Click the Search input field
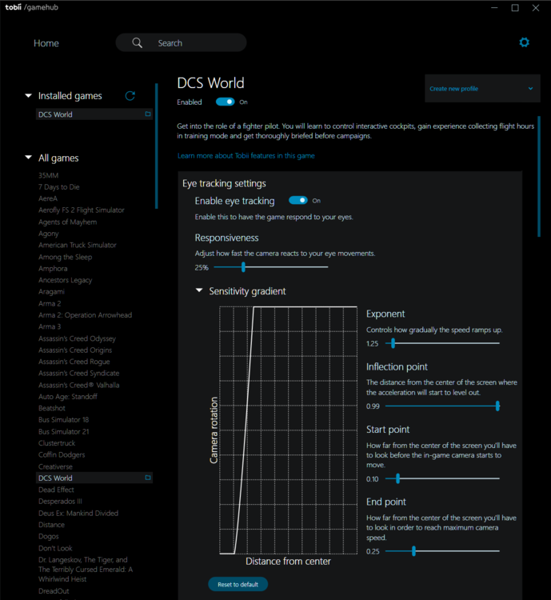The width and height of the screenshot is (551, 600). point(192,43)
